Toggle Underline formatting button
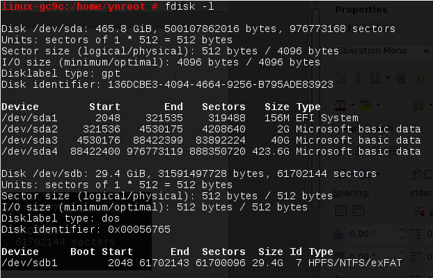The height and width of the screenshot is (278, 433). click(x=375, y=78)
